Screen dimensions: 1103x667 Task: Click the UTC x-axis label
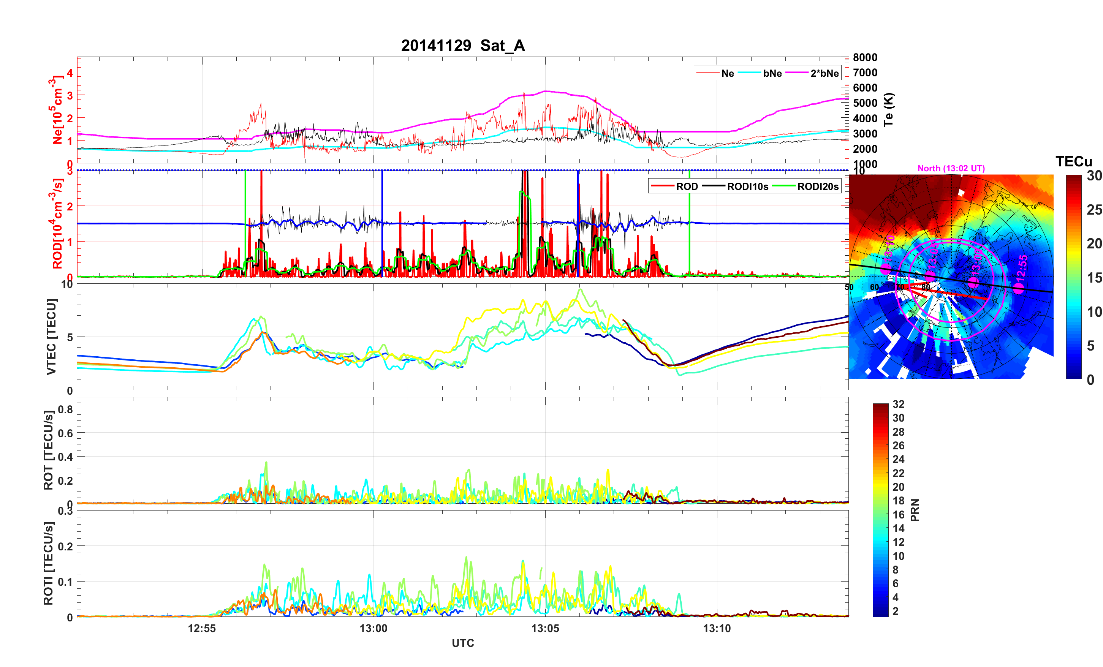pos(462,643)
